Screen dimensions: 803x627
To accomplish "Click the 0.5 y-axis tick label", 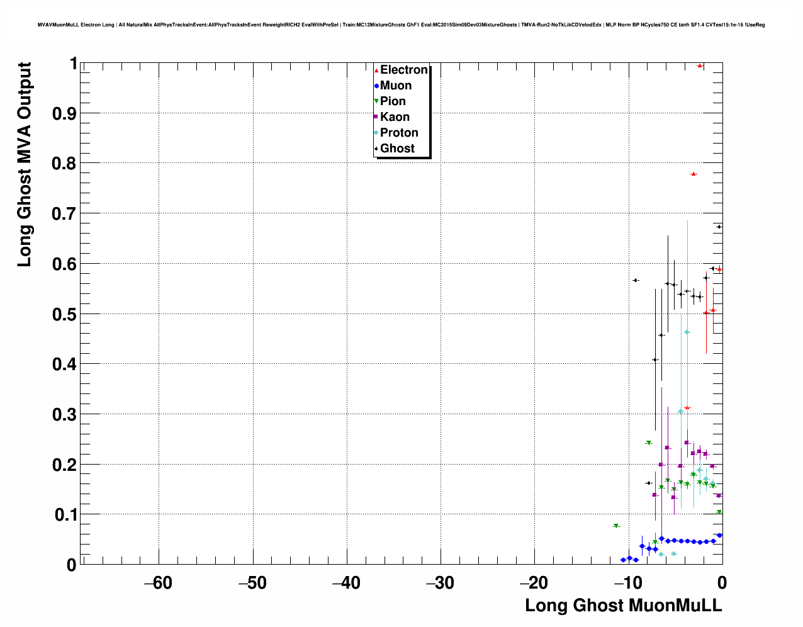I will tap(65, 314).
